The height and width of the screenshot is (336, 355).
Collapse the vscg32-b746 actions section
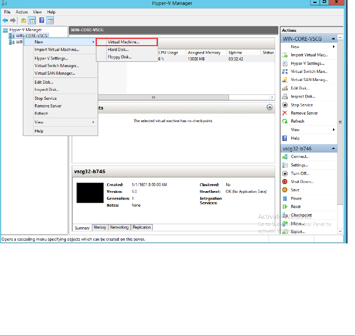(333, 149)
